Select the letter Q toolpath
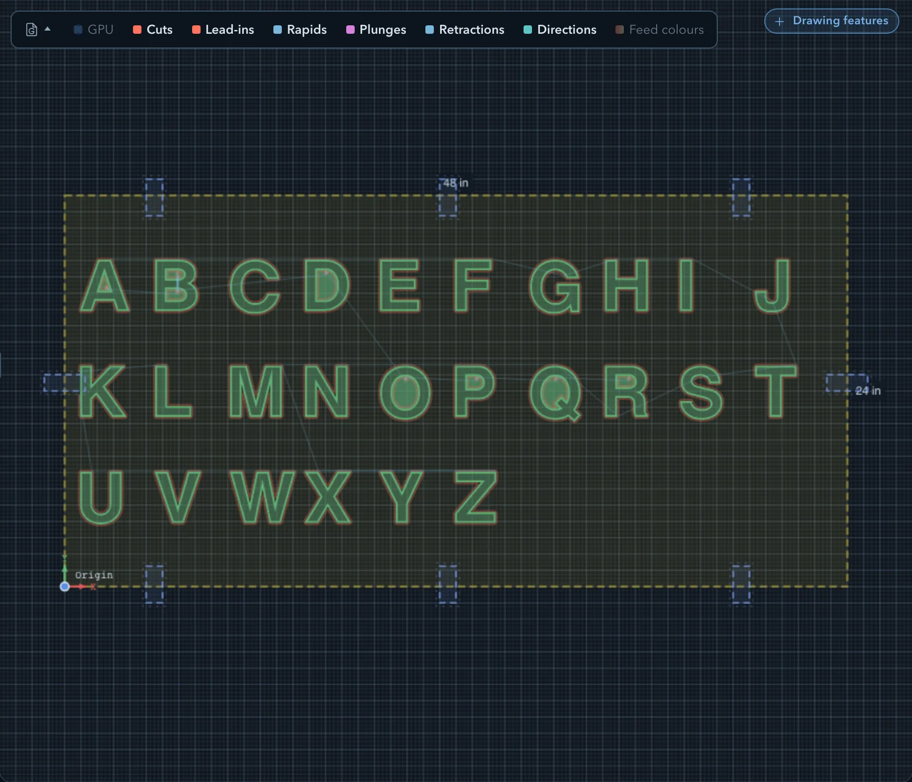The image size is (912, 782). [556, 393]
